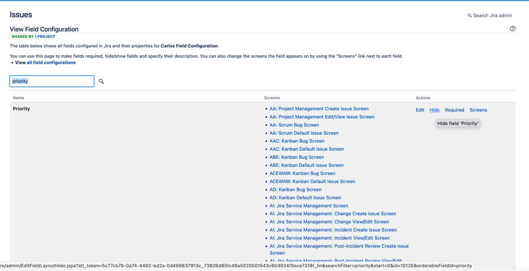The height and width of the screenshot is (271, 529).
Task: Open AI: Jira Service Management Screen
Action: (x=309, y=206)
